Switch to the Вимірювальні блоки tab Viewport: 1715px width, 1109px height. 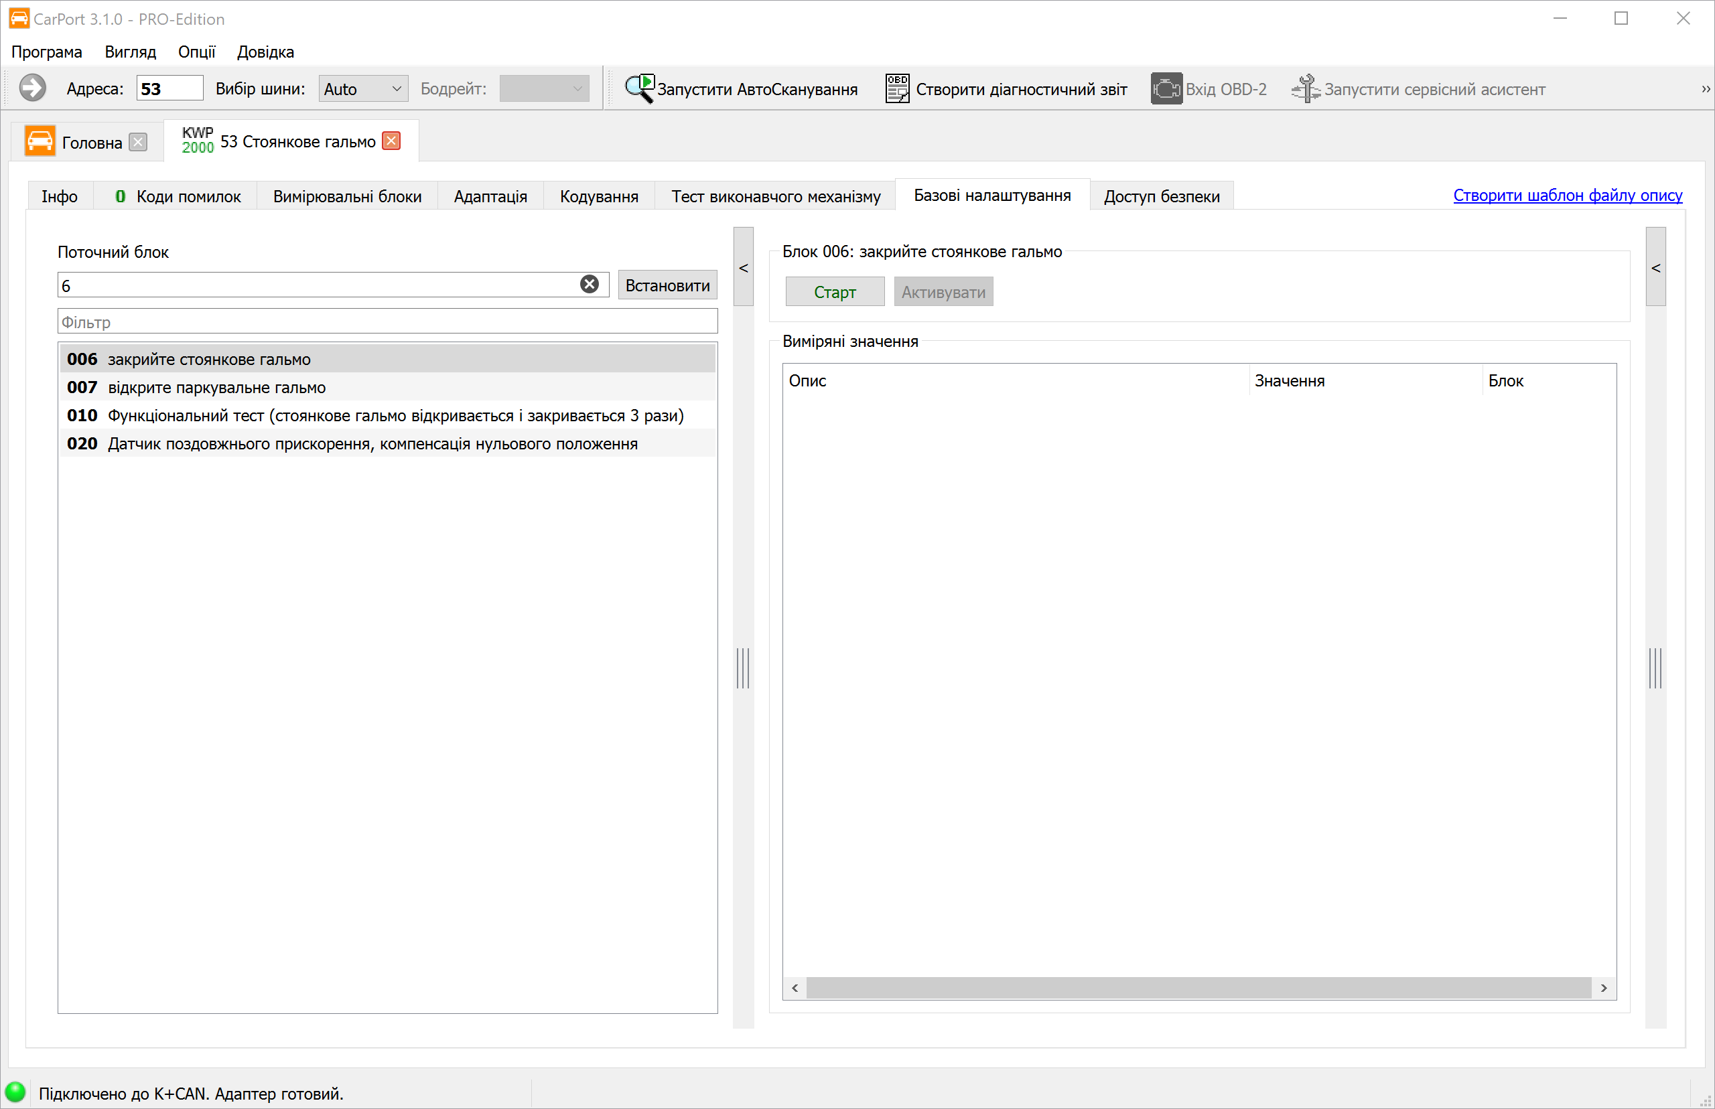pyautogui.click(x=347, y=196)
